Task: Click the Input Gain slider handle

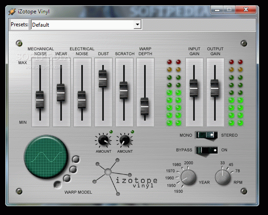Action: (194, 88)
